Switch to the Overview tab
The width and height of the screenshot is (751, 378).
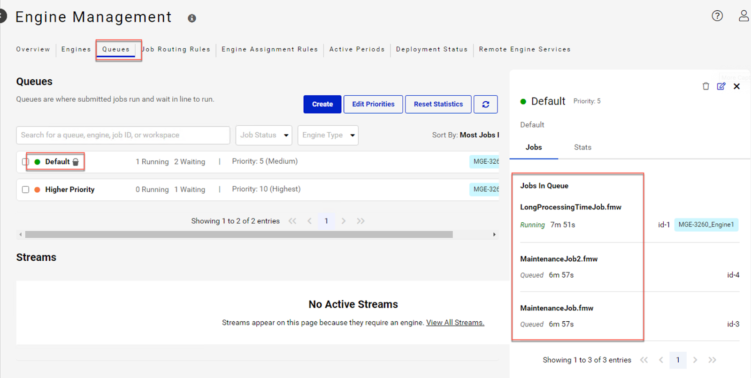click(33, 49)
